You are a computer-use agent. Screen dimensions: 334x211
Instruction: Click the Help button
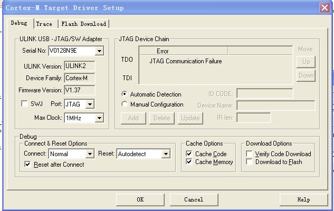pyautogui.click(x=304, y=200)
